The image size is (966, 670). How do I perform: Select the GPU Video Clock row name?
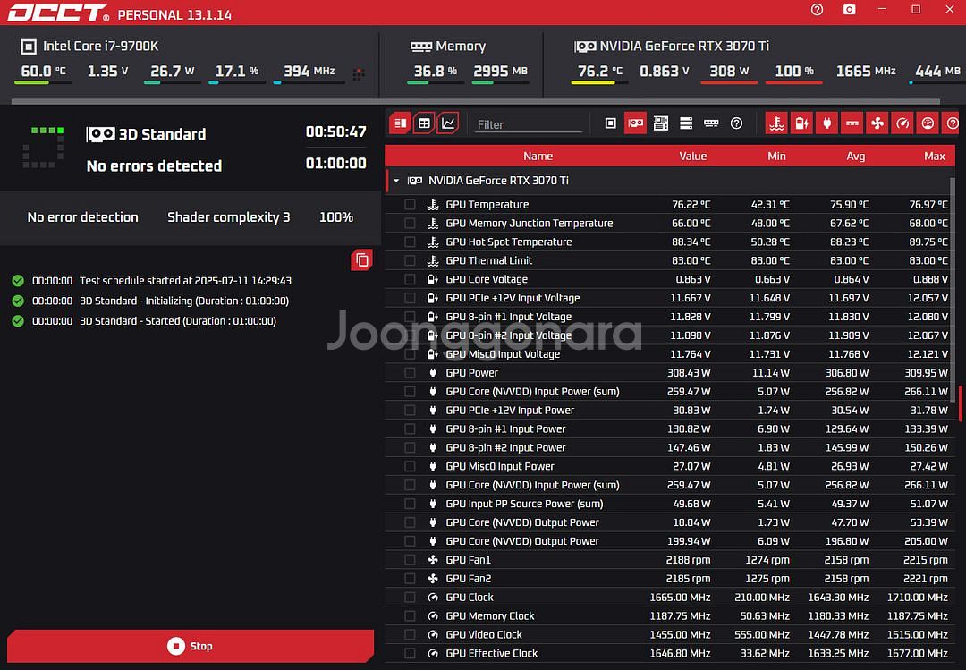click(484, 635)
